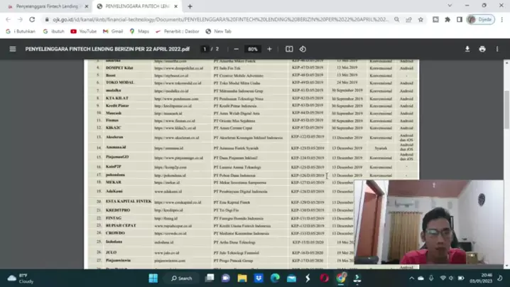Viewport: 510px width, 287px height.
Task: Click the taskbar Search box
Action: pos(182,278)
